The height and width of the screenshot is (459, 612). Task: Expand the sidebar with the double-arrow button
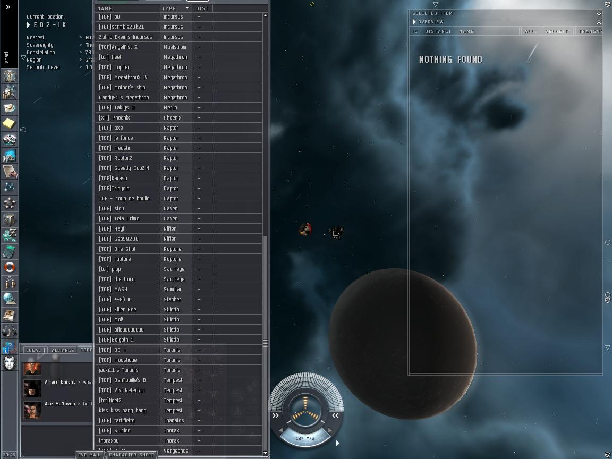point(8,7)
